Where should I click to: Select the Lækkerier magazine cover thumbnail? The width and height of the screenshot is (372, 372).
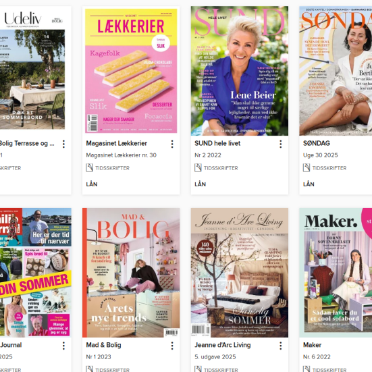click(131, 71)
